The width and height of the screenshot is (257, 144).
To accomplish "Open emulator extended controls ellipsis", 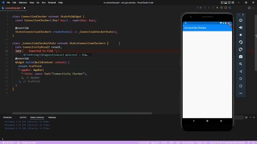I will pyautogui.click(x=241, y=93).
